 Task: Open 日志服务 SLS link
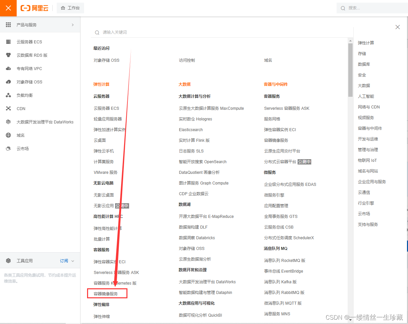pyautogui.click(x=191, y=151)
